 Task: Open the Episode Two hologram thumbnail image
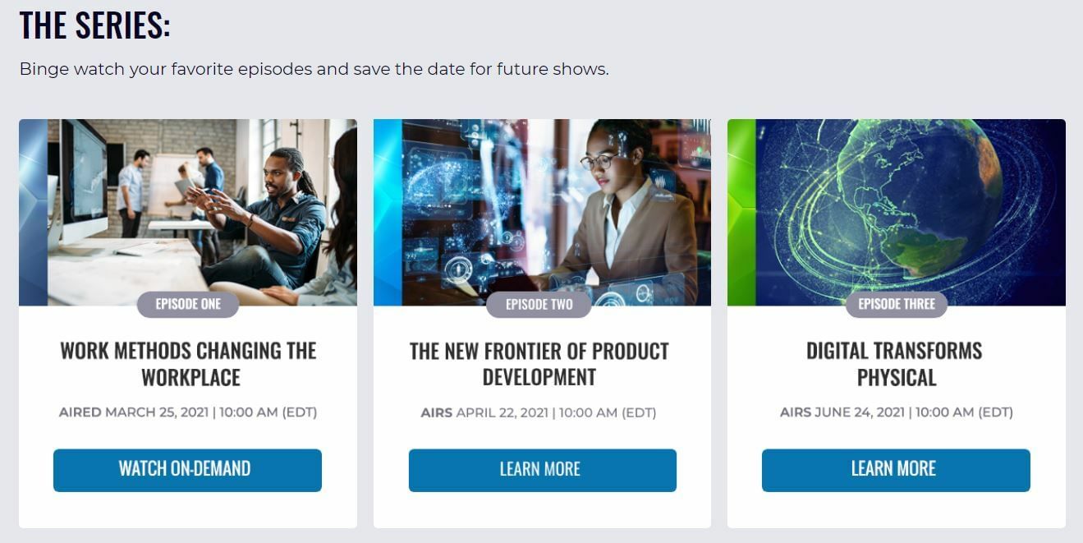(542, 212)
